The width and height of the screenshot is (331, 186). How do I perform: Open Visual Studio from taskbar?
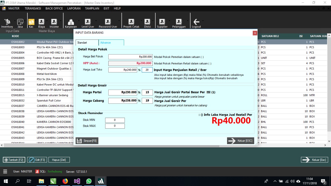[77, 181]
